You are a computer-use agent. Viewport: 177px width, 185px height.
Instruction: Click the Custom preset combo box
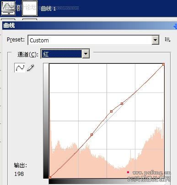(93, 40)
